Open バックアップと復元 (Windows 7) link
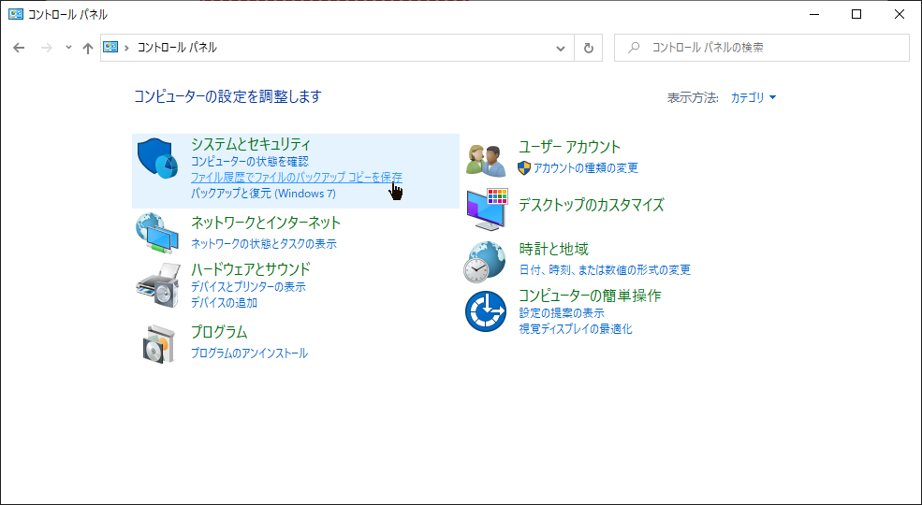Screen dimensions: 922x505 (x=263, y=194)
